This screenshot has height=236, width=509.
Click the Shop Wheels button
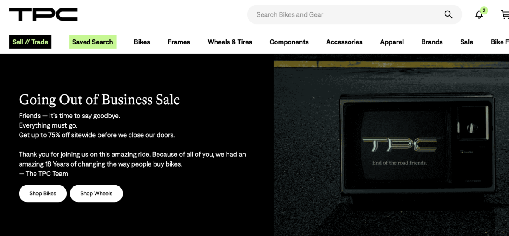[96, 193]
